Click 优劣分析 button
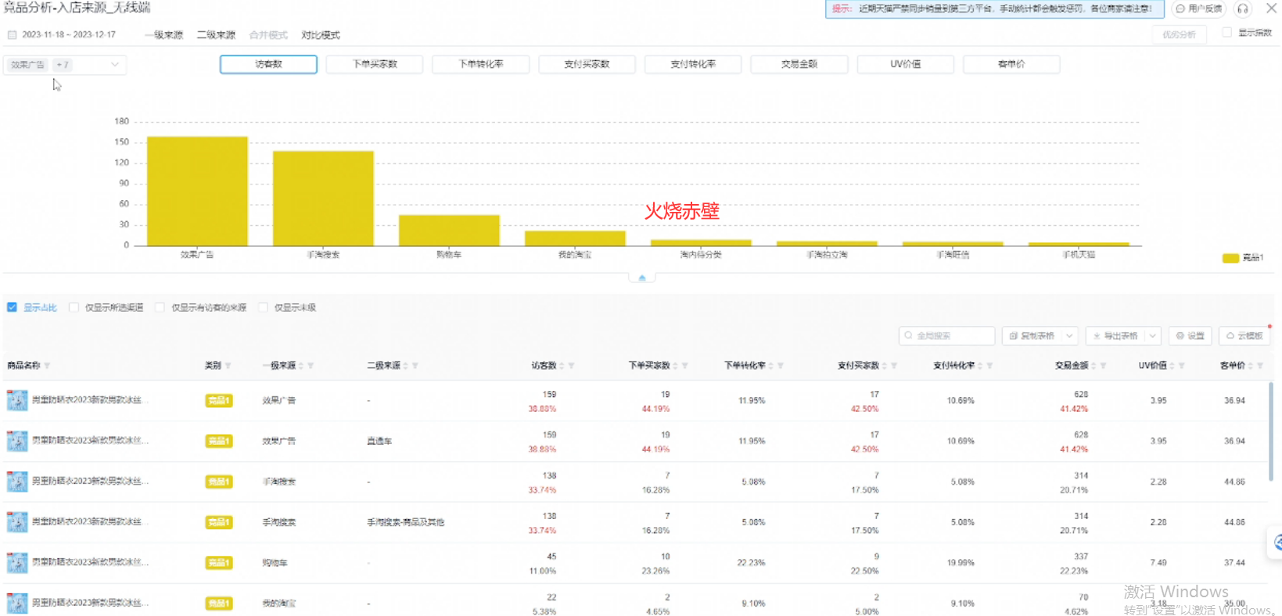The width and height of the screenshot is (1282, 616). pos(1179,34)
